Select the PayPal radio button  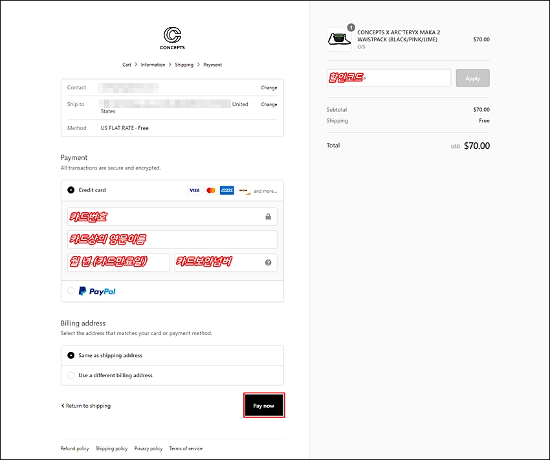[x=71, y=290]
